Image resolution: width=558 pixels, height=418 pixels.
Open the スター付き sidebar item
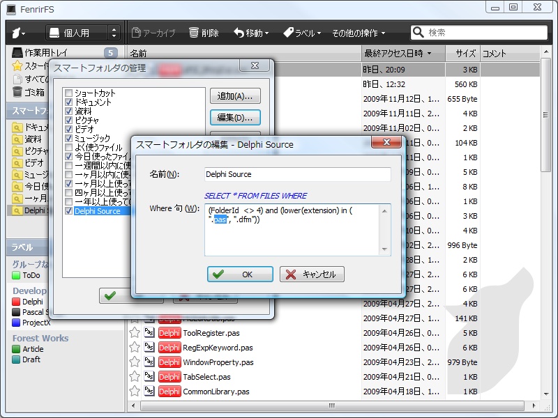click(31, 64)
